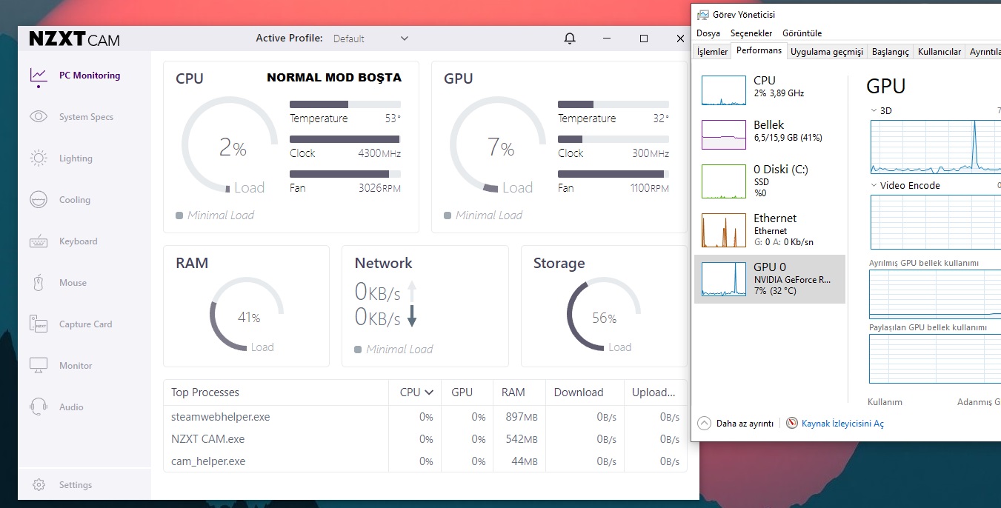Open the Cooling section icon
This screenshot has width=1001, height=508.
39,200
